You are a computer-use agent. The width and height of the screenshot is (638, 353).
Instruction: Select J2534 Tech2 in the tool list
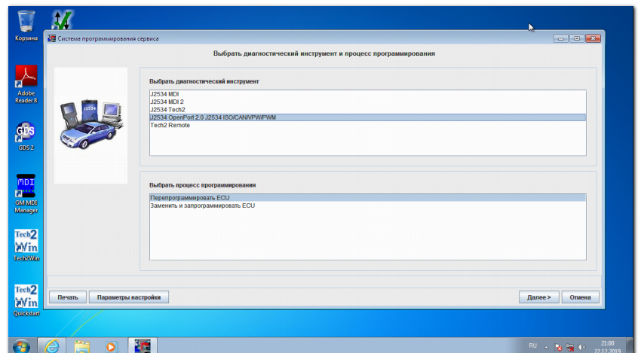pos(367,110)
